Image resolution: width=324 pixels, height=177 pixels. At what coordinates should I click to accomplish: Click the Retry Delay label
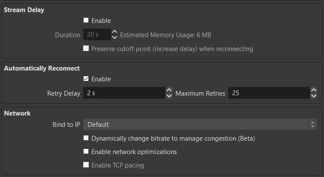point(64,93)
